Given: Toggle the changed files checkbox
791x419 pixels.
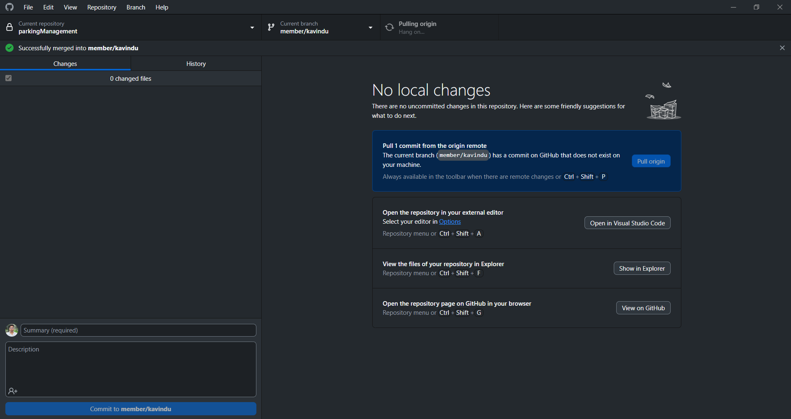Looking at the screenshot, I should click(x=9, y=78).
